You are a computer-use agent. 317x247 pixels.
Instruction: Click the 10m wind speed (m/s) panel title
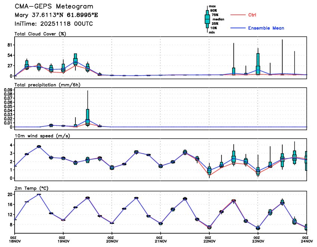pyautogui.click(x=43, y=136)
